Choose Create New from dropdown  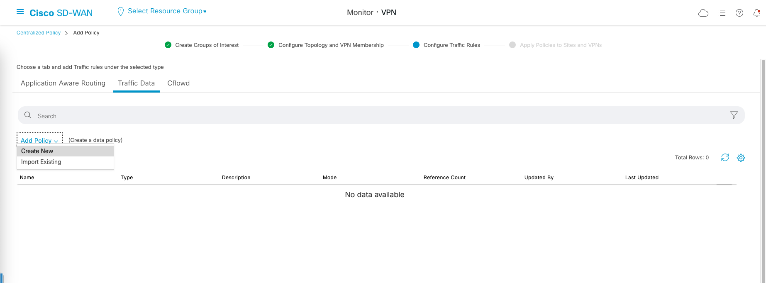(37, 151)
